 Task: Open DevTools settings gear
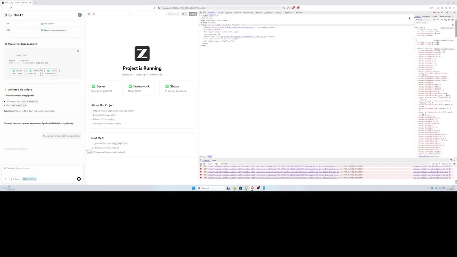pos(447,12)
